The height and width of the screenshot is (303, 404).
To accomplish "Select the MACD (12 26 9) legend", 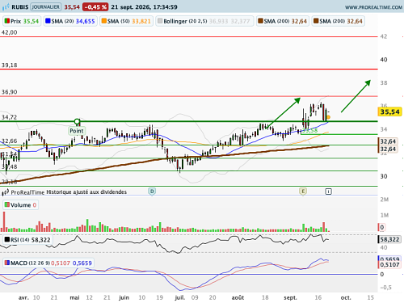I will click(48, 263).
